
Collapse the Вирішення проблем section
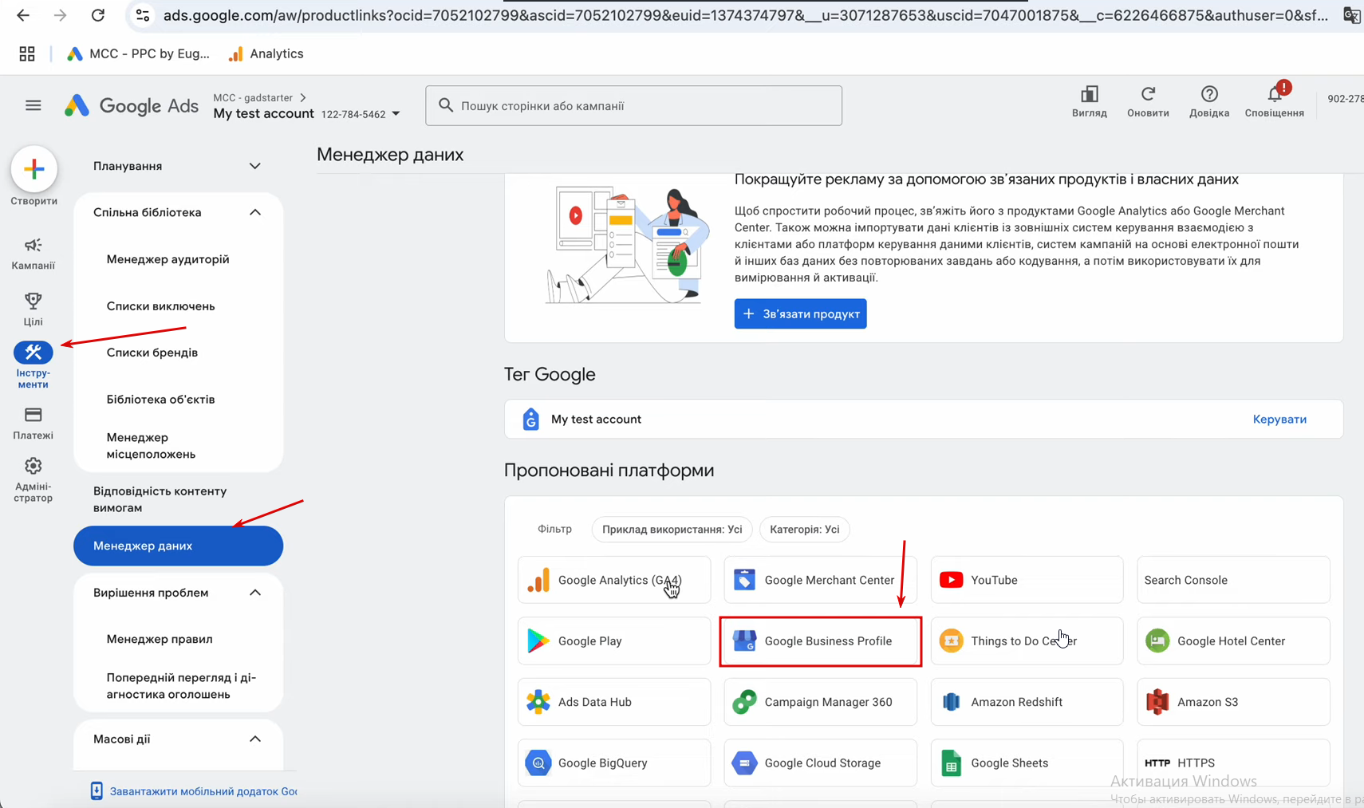pos(255,593)
